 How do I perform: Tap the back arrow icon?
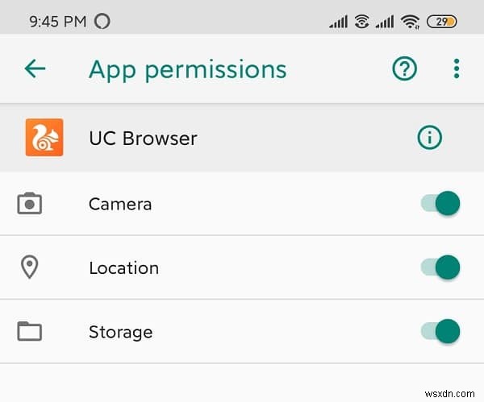coord(35,69)
